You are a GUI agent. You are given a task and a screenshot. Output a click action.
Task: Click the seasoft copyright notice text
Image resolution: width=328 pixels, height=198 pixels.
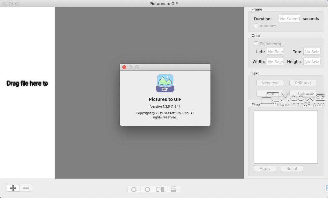[165, 115]
